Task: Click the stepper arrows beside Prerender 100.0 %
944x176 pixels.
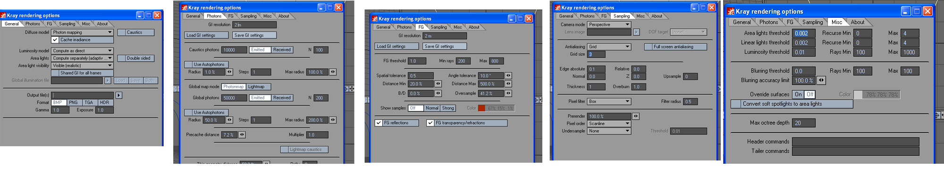Action: coord(636,116)
